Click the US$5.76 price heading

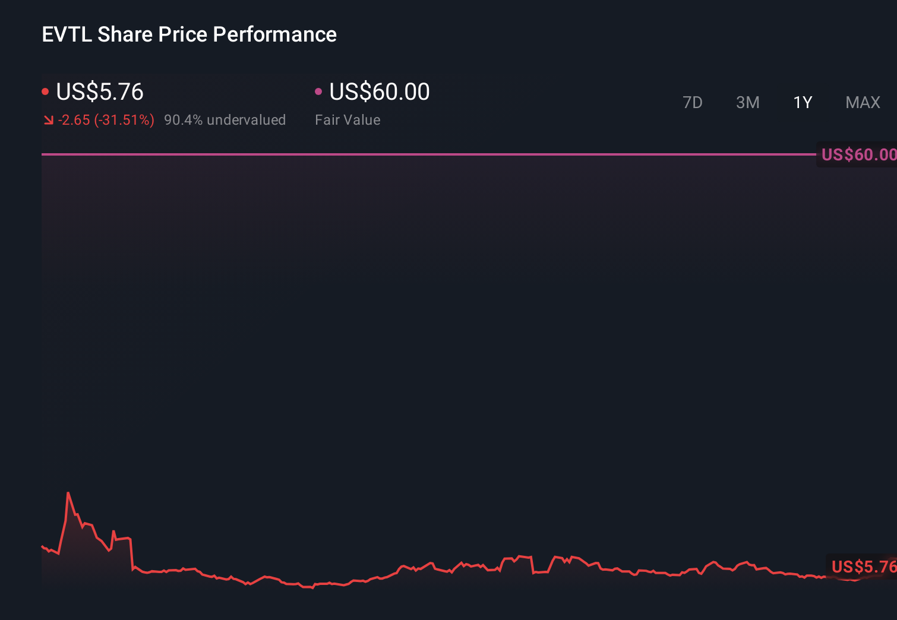[x=99, y=91]
